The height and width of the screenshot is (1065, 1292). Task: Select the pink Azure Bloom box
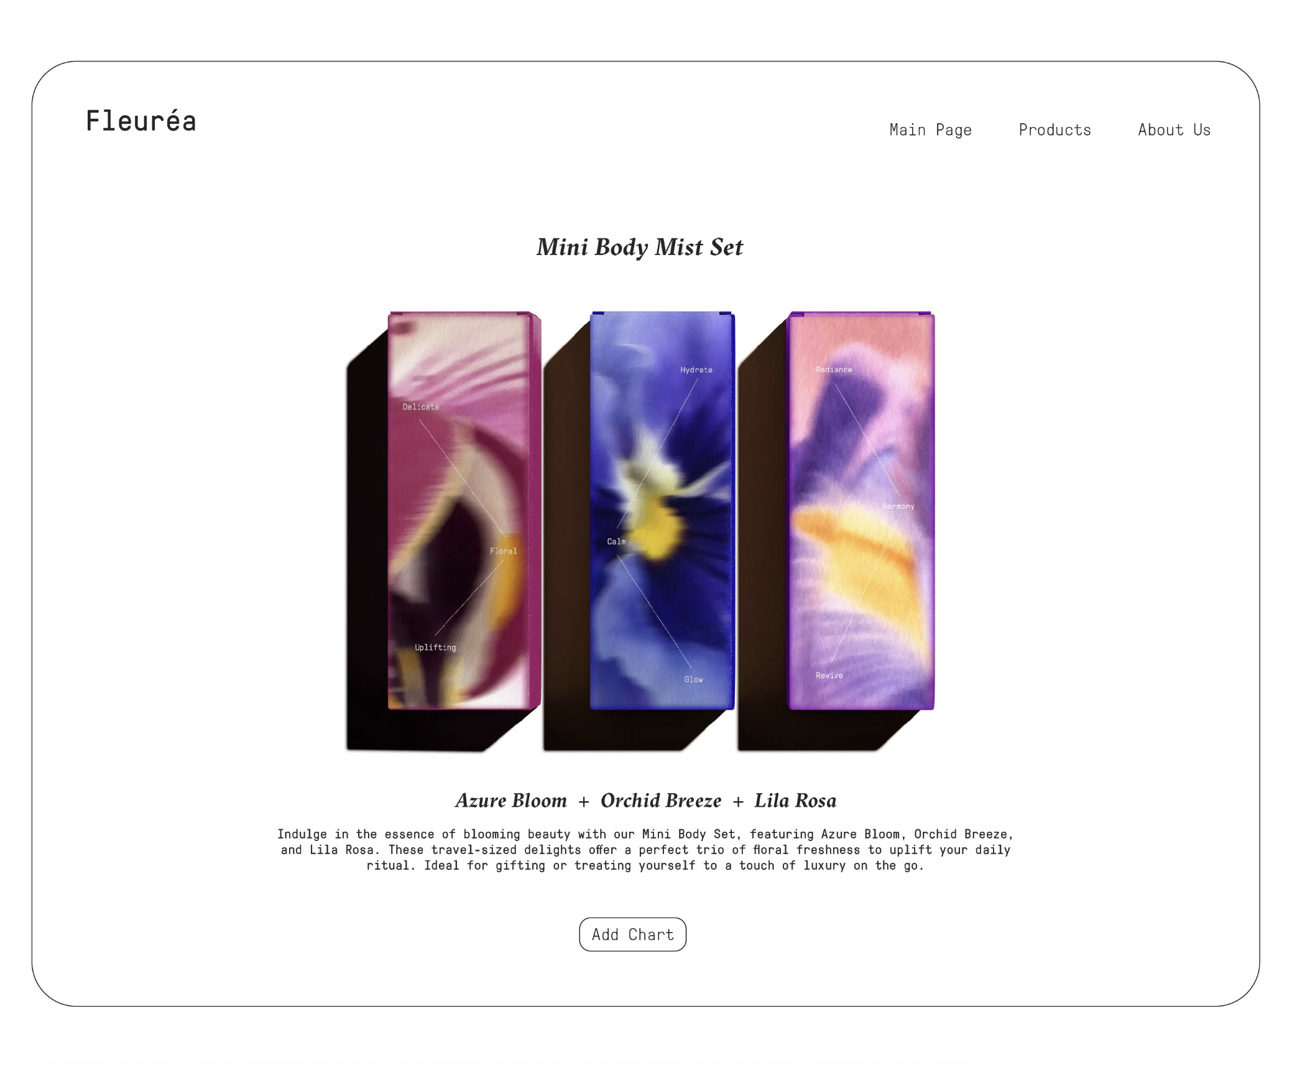click(463, 511)
